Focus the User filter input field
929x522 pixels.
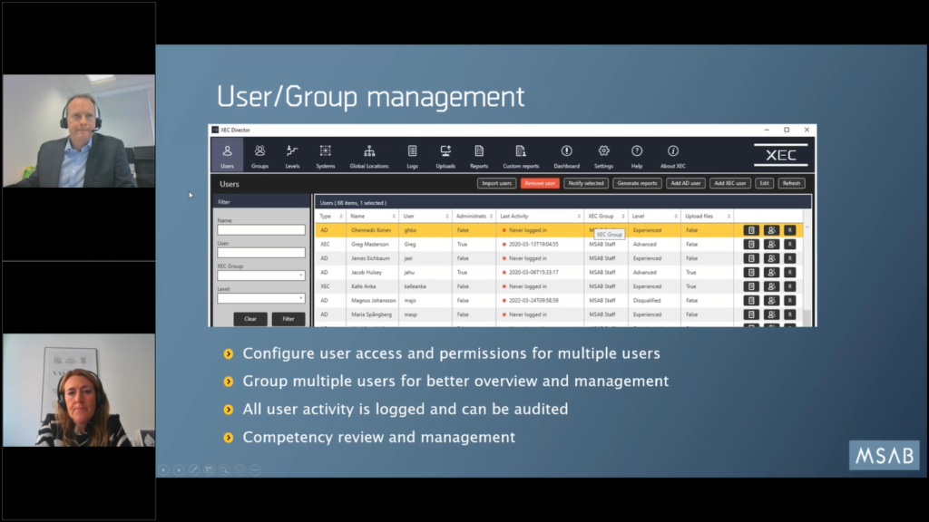(x=261, y=253)
